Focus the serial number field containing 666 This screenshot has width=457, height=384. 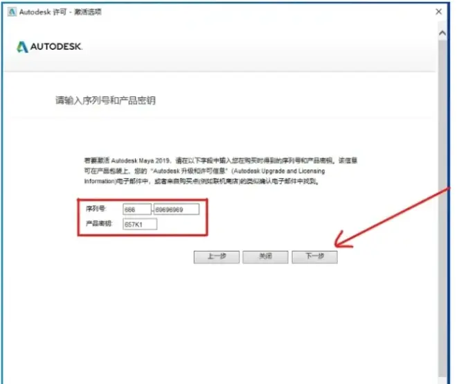136,209
